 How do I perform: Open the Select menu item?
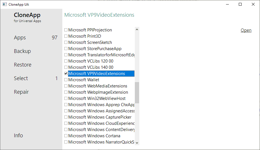tap(21, 78)
